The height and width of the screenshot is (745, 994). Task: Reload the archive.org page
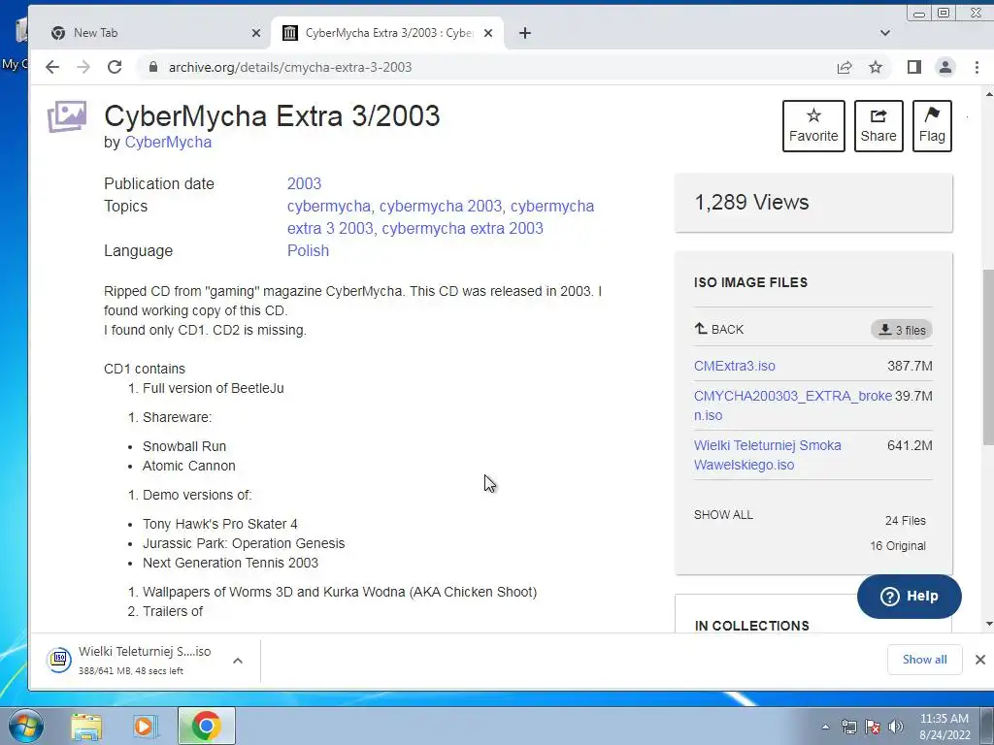(115, 67)
